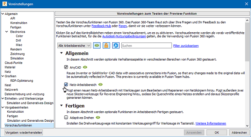This screenshot has width=251, height=137.
Task: Click the blue wrench filter icon
Action: pyautogui.click(x=116, y=46)
